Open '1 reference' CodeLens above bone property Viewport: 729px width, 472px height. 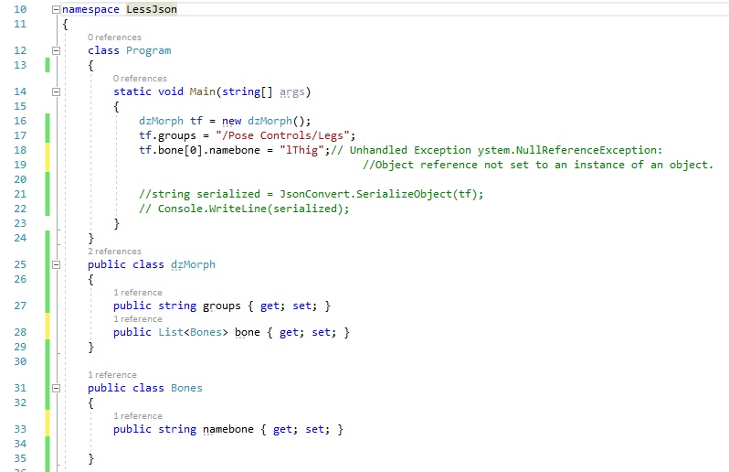coord(138,319)
